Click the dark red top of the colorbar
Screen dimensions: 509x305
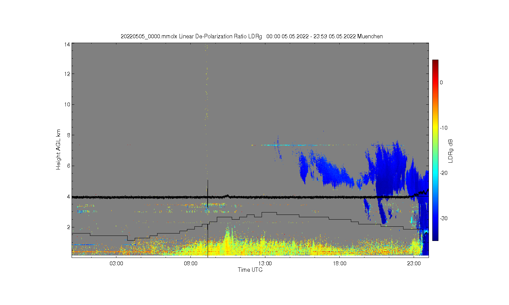tap(435, 63)
